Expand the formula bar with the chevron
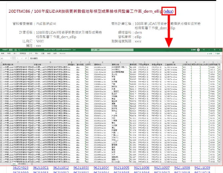Screen dimensions: 223x173 pos(221,58)
